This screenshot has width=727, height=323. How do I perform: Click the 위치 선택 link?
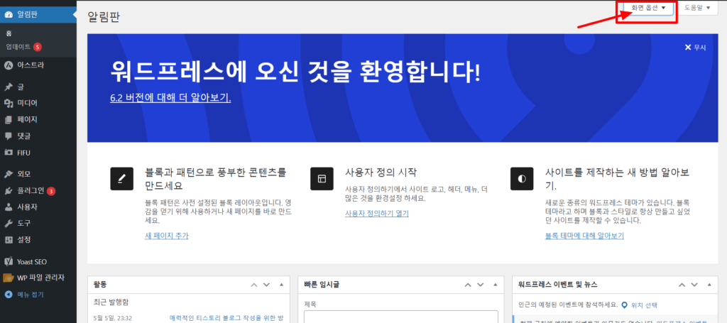click(643, 305)
